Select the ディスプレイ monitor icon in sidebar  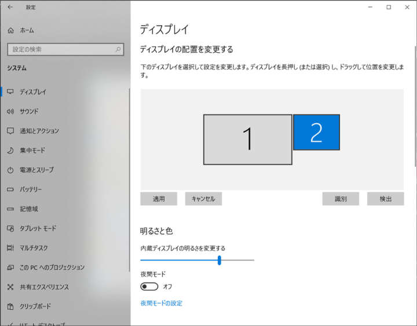[10, 91]
